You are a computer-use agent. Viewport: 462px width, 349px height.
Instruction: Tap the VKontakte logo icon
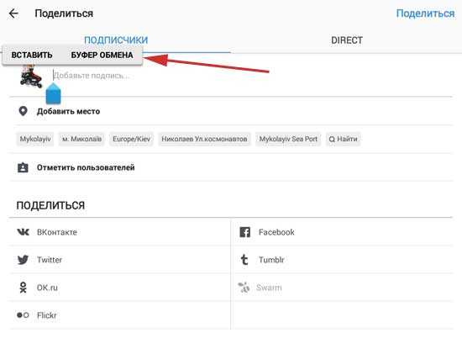(x=23, y=232)
